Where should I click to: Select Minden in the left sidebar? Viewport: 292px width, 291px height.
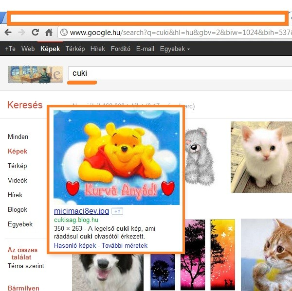[x=18, y=137]
